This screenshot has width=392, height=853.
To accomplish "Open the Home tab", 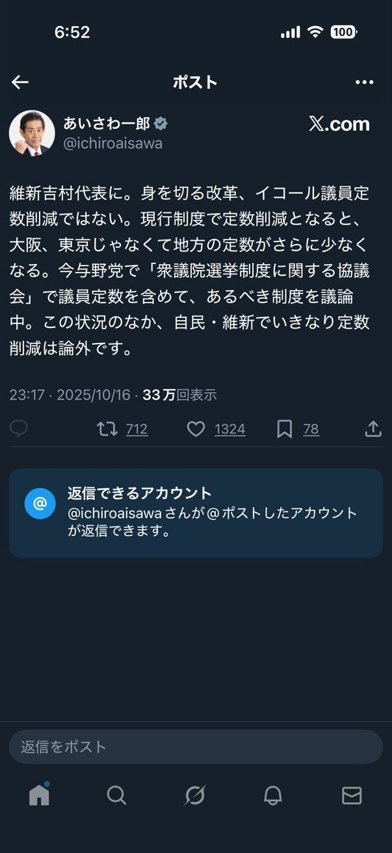I will (x=39, y=794).
